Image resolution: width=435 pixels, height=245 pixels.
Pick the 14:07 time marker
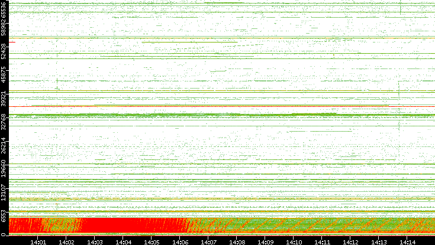tap(208, 241)
